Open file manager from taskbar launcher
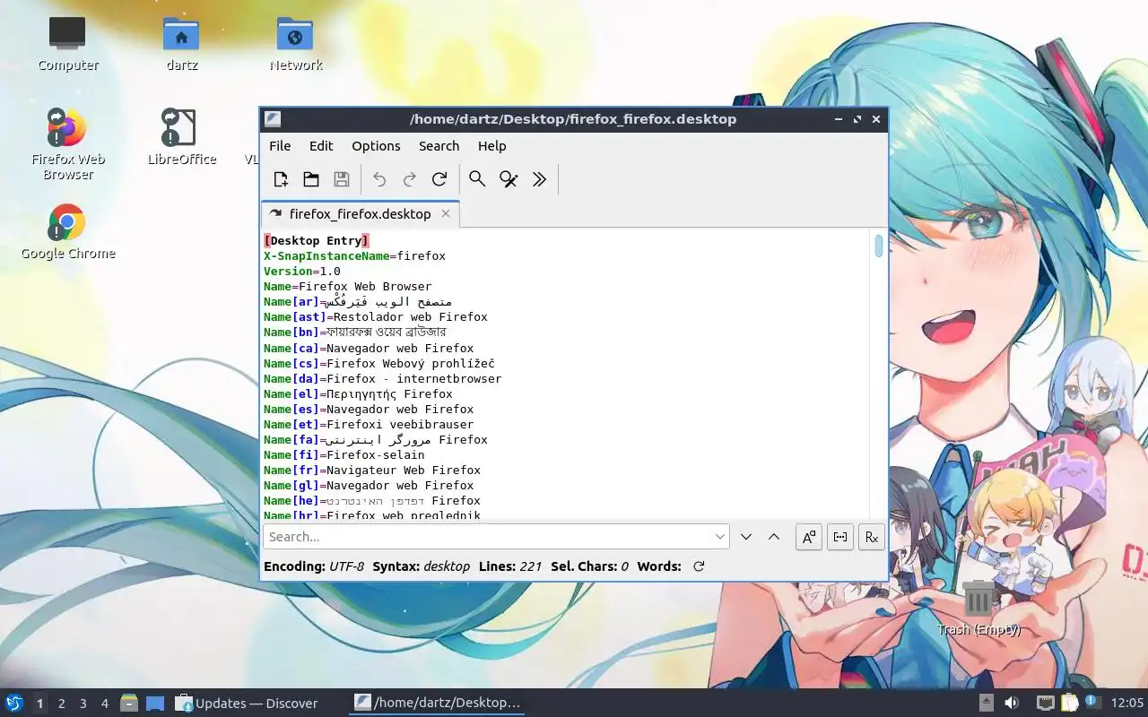Image resolution: width=1148 pixels, height=717 pixels. click(x=129, y=704)
